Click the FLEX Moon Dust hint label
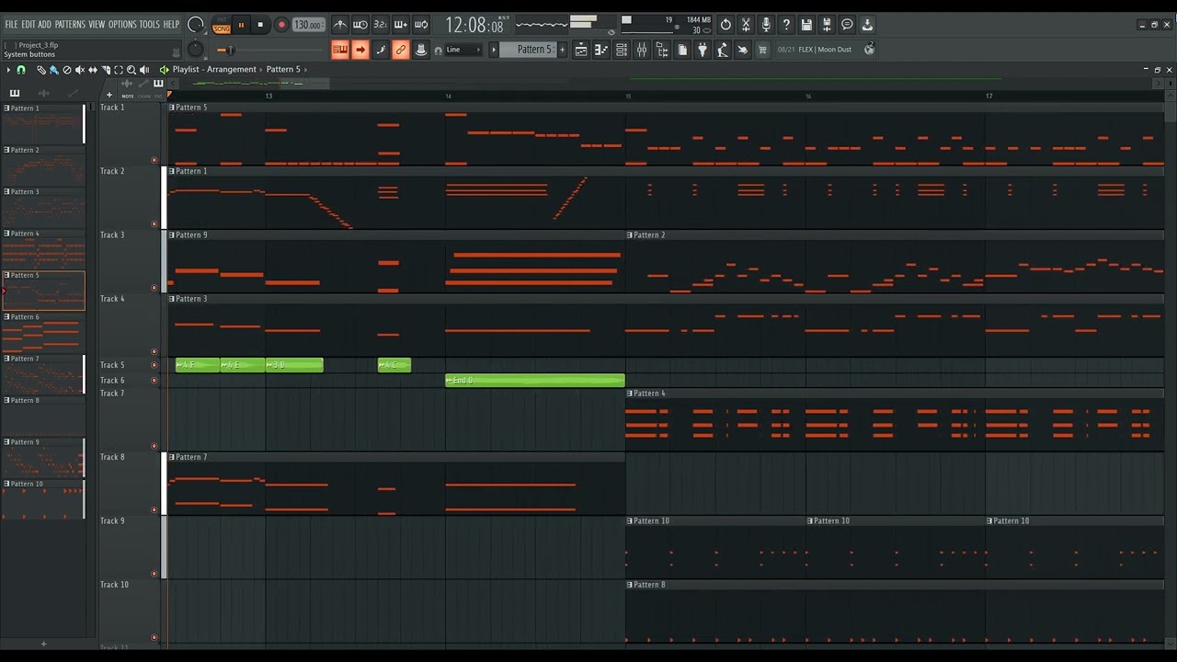 [x=825, y=50]
